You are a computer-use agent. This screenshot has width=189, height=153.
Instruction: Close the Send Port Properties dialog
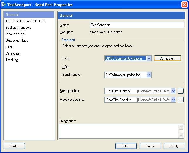coord(184,5)
